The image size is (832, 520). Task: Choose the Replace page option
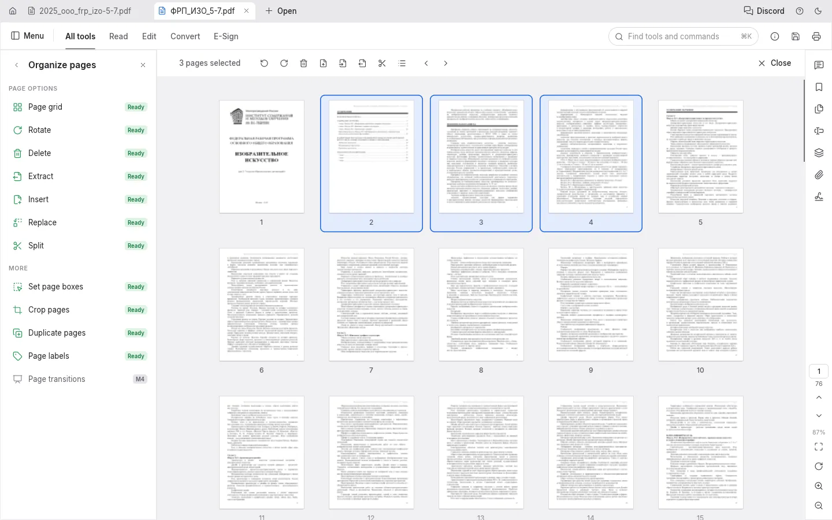(80, 222)
